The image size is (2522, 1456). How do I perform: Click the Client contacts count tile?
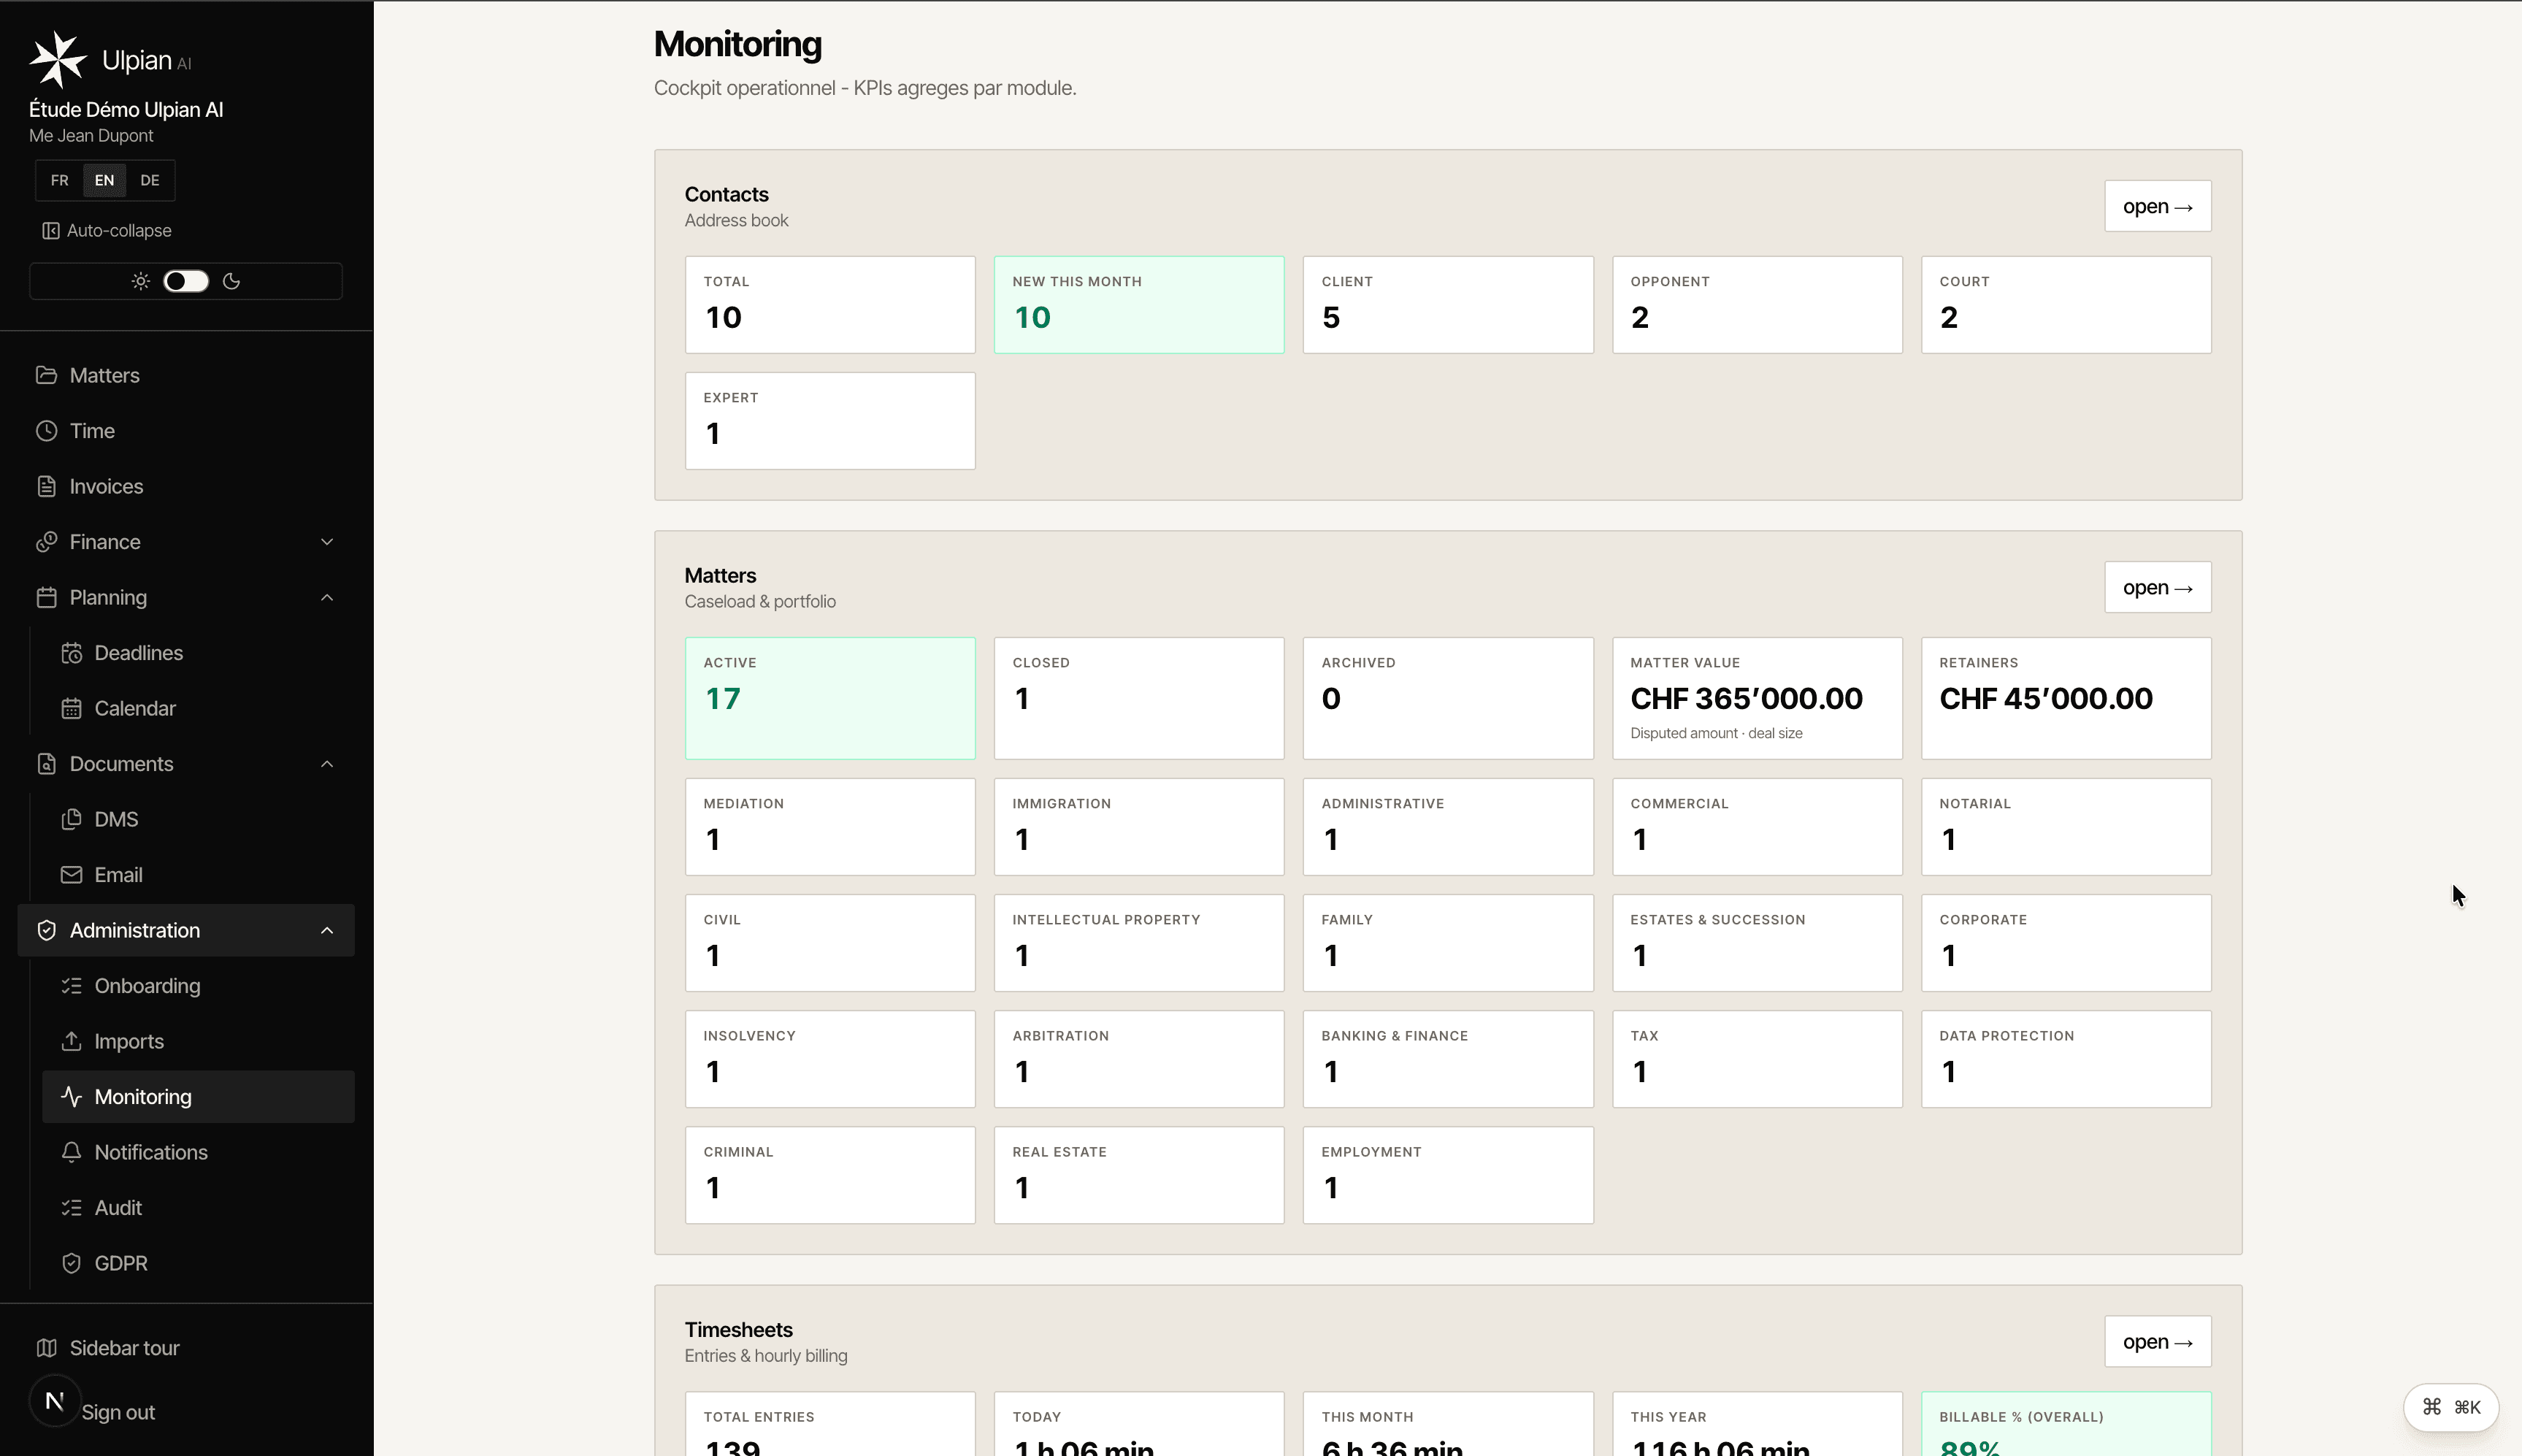(1448, 305)
